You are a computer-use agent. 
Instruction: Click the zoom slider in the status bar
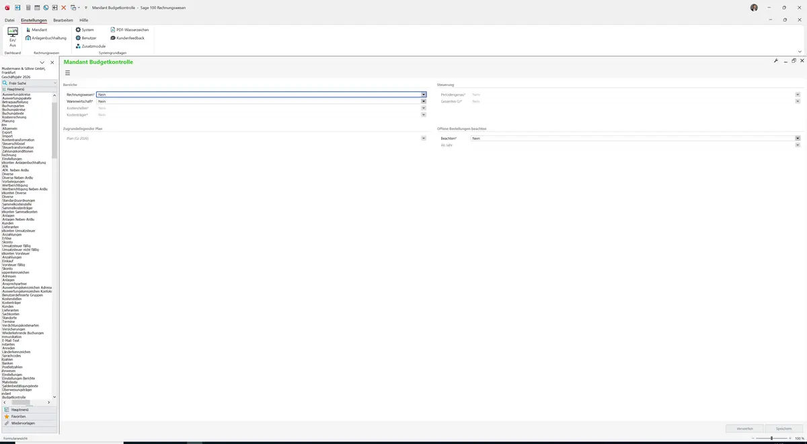coord(771,438)
